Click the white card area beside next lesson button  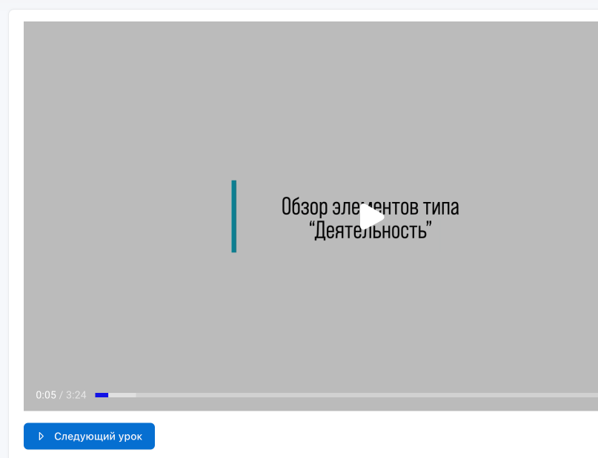(x=371, y=437)
